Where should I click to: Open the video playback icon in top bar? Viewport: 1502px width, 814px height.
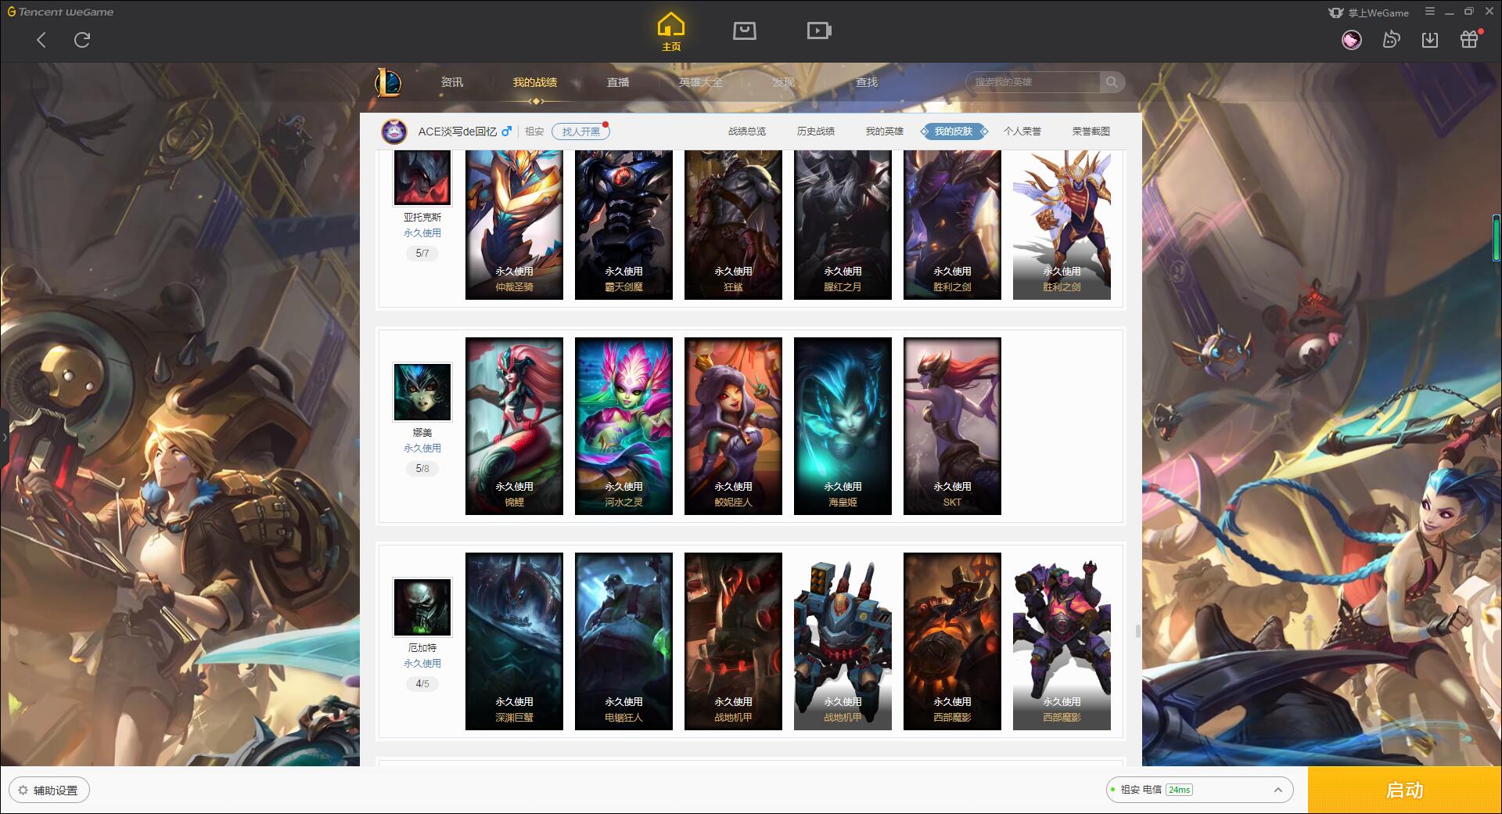[819, 31]
